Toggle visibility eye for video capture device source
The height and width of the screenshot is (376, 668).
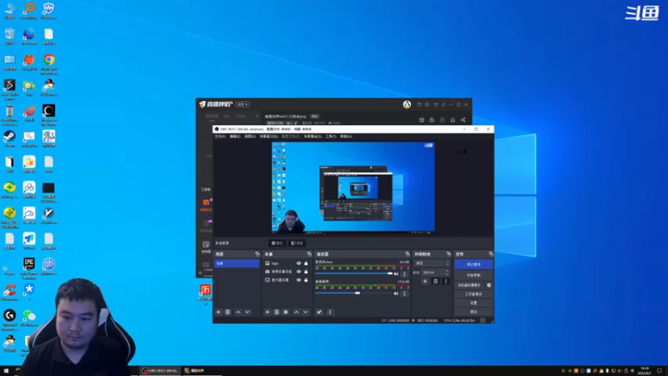299,272
